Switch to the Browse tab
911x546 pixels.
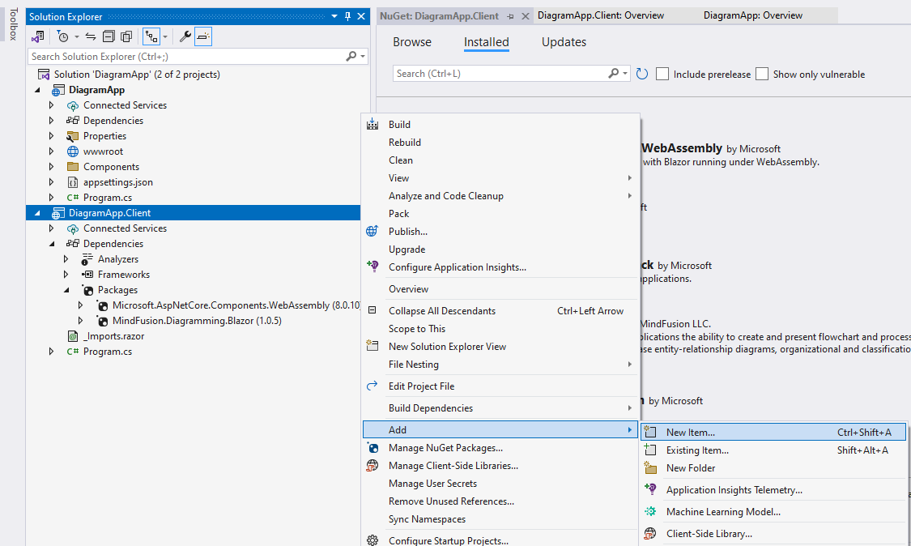point(412,42)
